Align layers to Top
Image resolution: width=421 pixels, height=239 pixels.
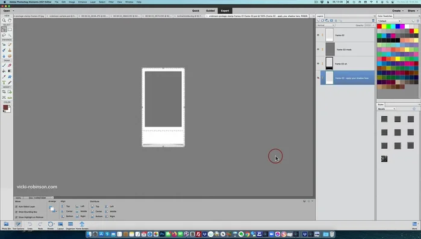click(65, 206)
